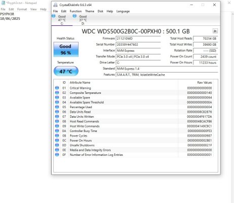
Task: Select the Unsafe Shutdowns attribute name
Action: (x=82, y=145)
